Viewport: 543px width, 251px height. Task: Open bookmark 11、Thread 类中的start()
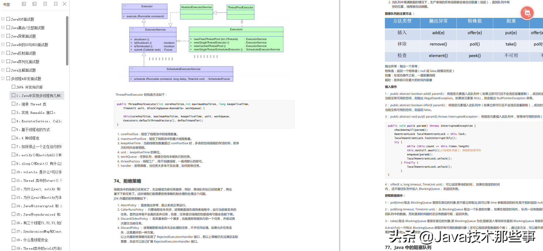(39, 180)
